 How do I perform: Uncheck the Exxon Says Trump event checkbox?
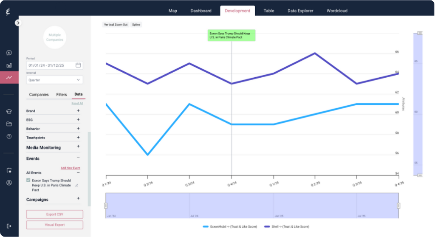click(28, 181)
